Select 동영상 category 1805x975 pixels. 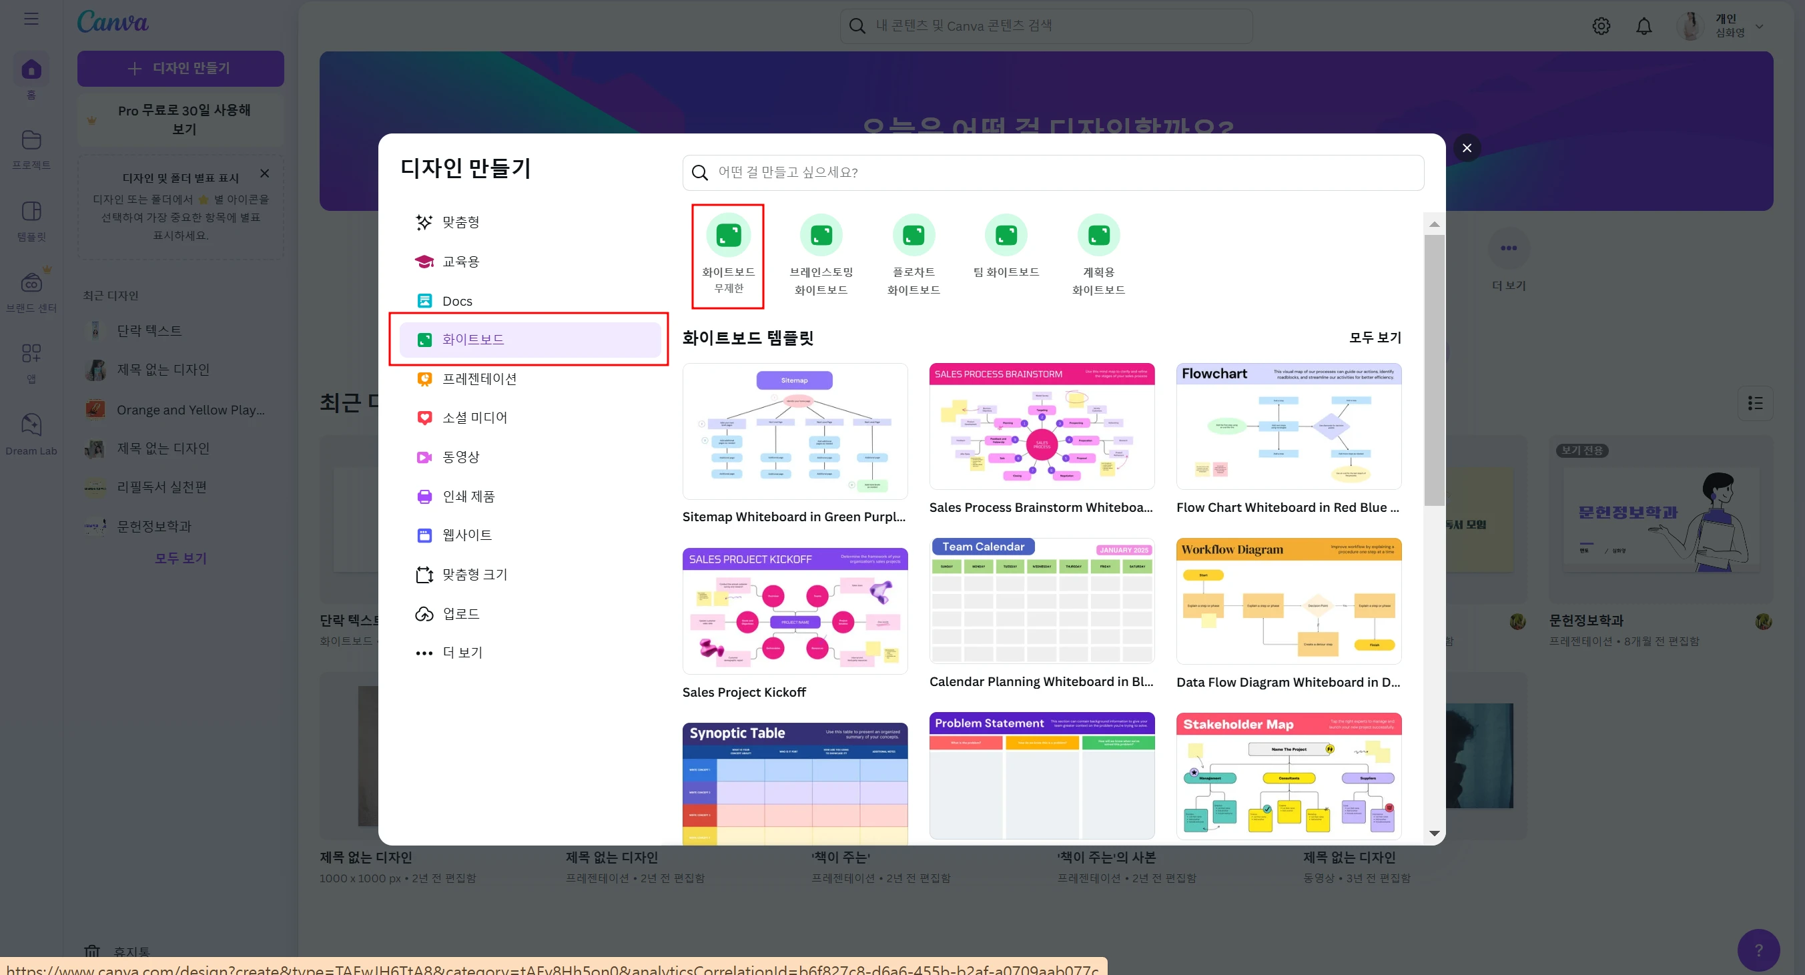tap(530, 457)
